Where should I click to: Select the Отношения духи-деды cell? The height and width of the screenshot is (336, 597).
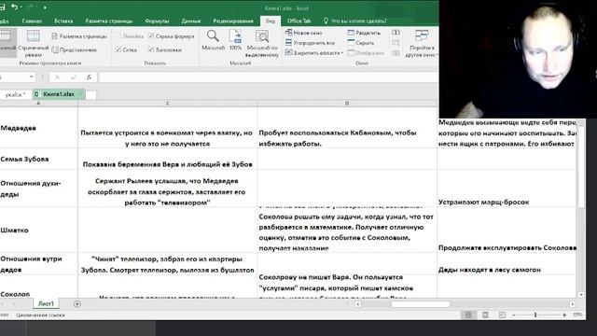[x=38, y=189]
